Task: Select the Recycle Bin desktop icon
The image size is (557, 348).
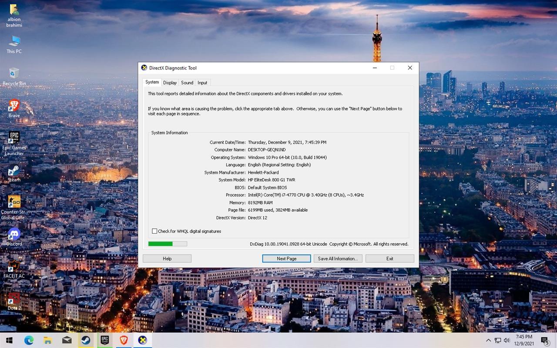Action: [14, 77]
